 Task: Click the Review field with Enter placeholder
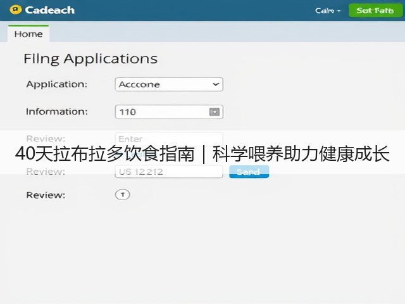click(x=169, y=139)
